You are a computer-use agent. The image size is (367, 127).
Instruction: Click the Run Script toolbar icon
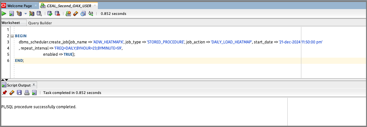click(12, 14)
